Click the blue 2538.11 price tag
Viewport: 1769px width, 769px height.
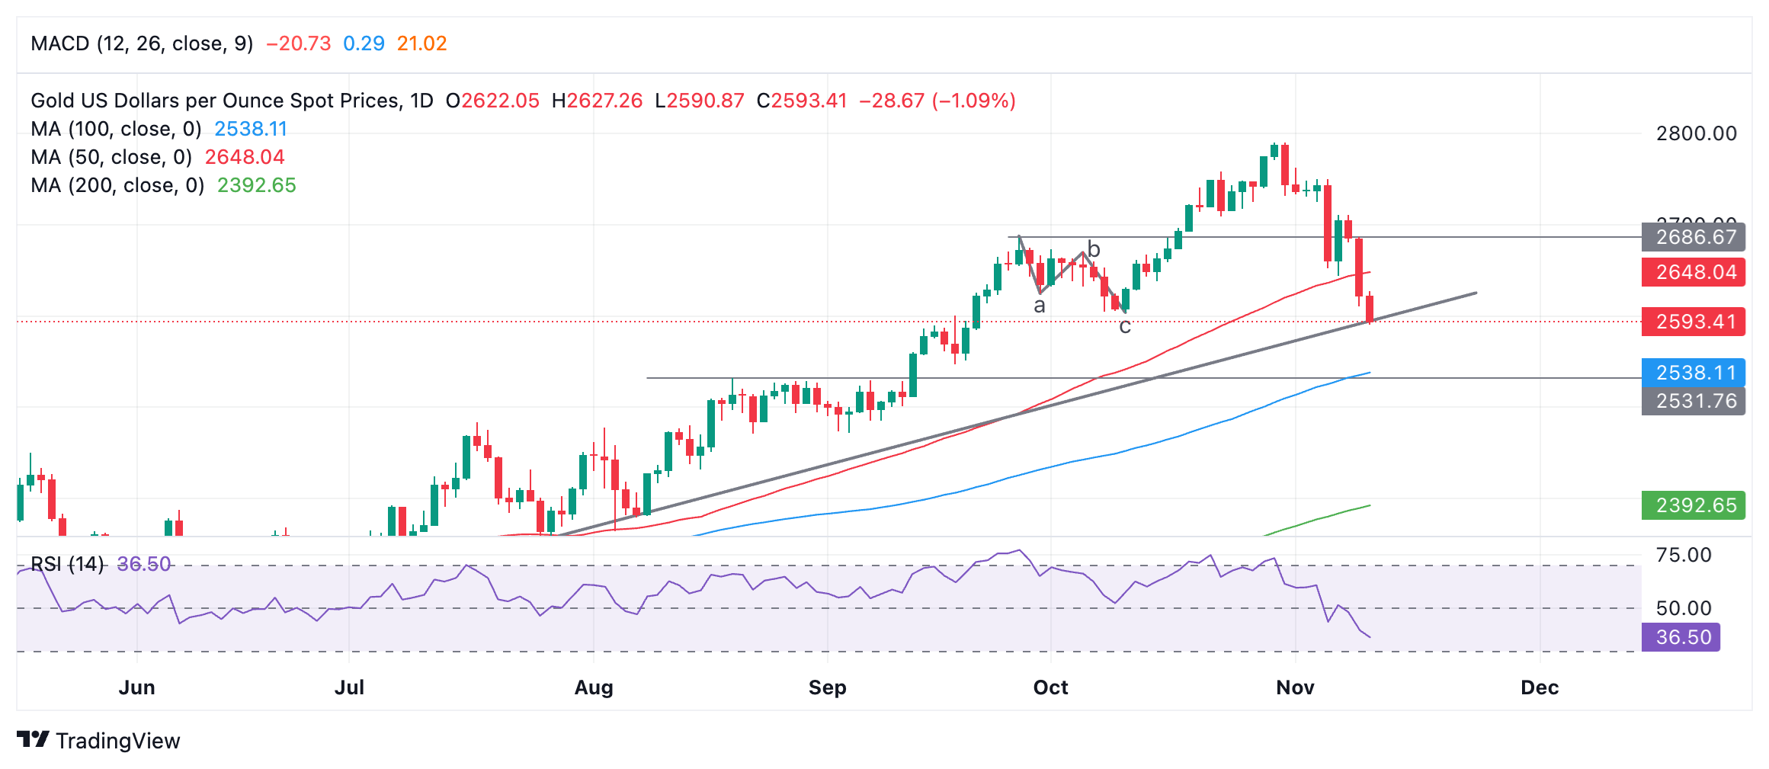1693,373
